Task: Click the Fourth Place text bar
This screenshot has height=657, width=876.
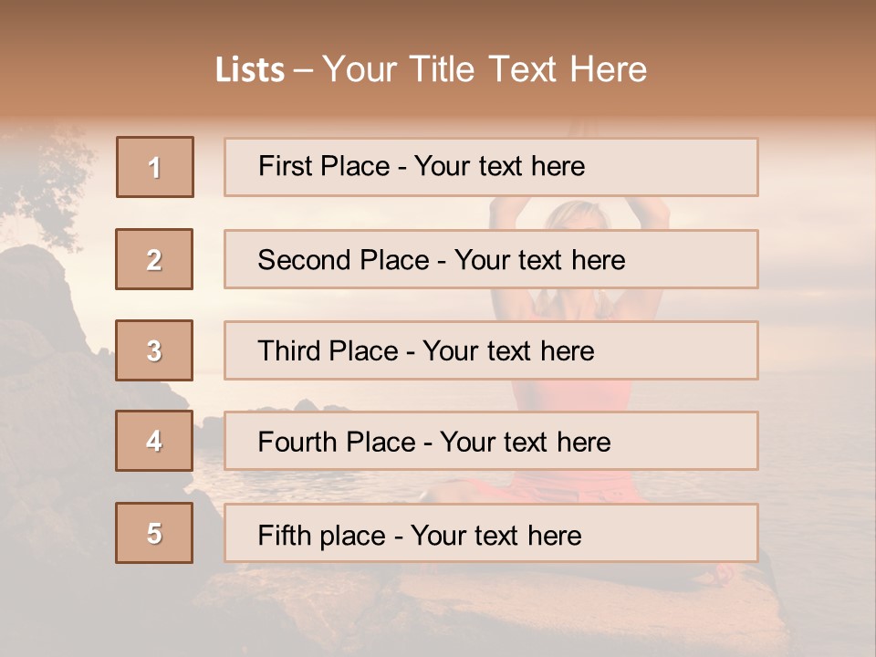Action: (x=491, y=441)
